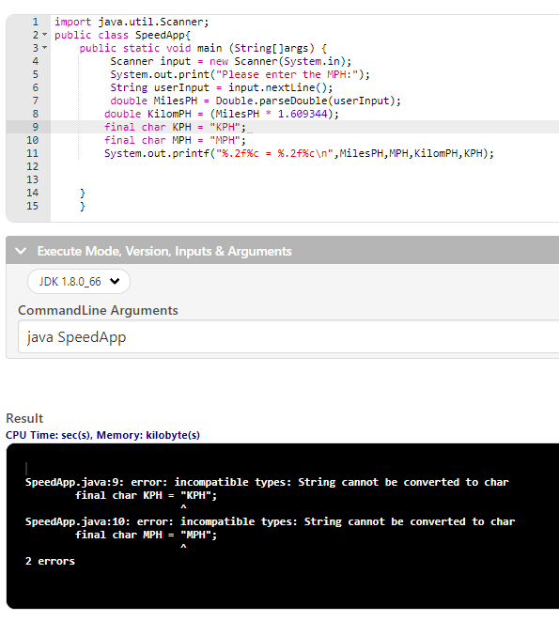Image resolution: width=559 pixels, height=621 pixels.
Task: Collapse the code fold arrow on line 3
Action: tap(45, 48)
